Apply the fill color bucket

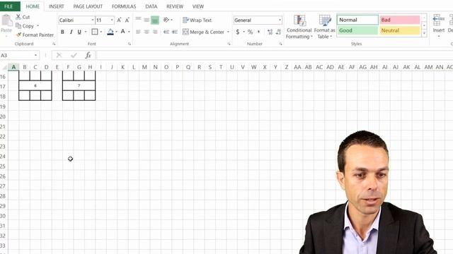(110, 32)
